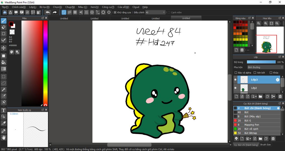Screen dimensions: 285x151
Task: Delete the selected layer with trash icon
Action: 280,96
